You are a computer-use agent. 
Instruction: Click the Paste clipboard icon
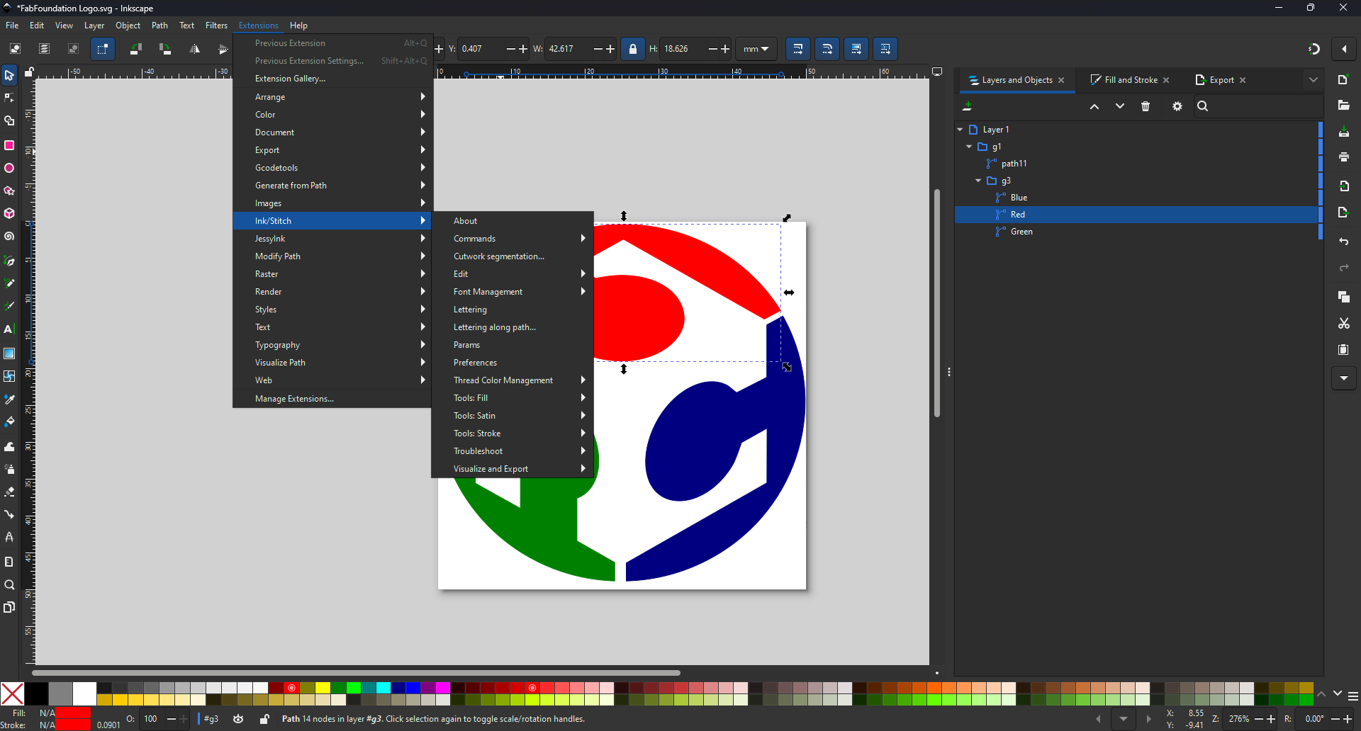coord(1344,350)
